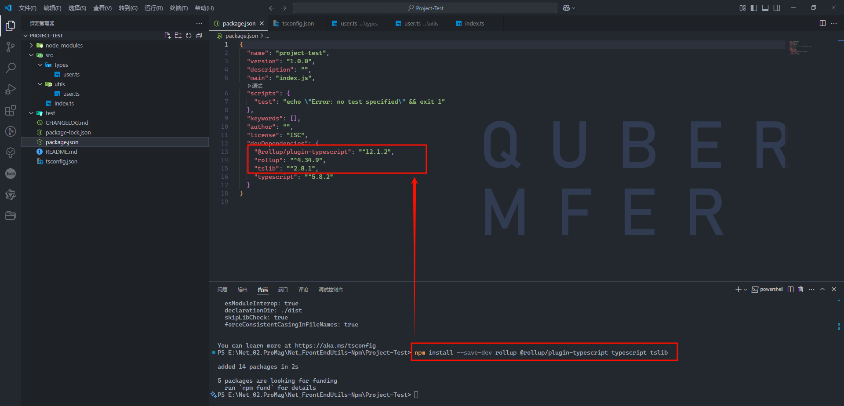
Task: Open the Run and Debug view
Action: (11, 89)
